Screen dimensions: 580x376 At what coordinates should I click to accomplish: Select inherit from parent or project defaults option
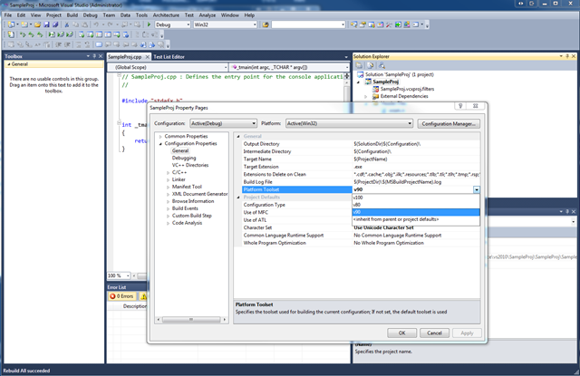coord(416,219)
